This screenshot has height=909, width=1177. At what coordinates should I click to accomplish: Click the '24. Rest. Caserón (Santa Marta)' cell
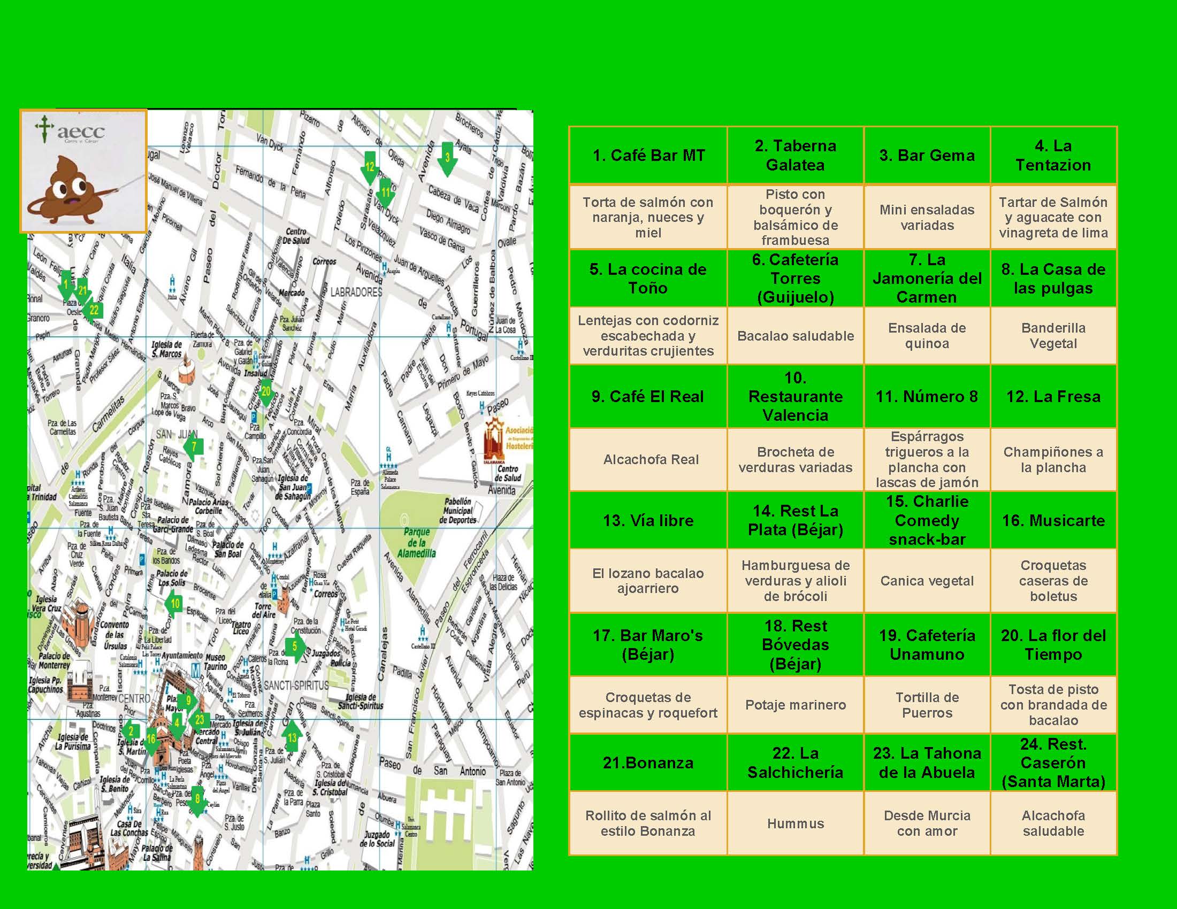1052,762
